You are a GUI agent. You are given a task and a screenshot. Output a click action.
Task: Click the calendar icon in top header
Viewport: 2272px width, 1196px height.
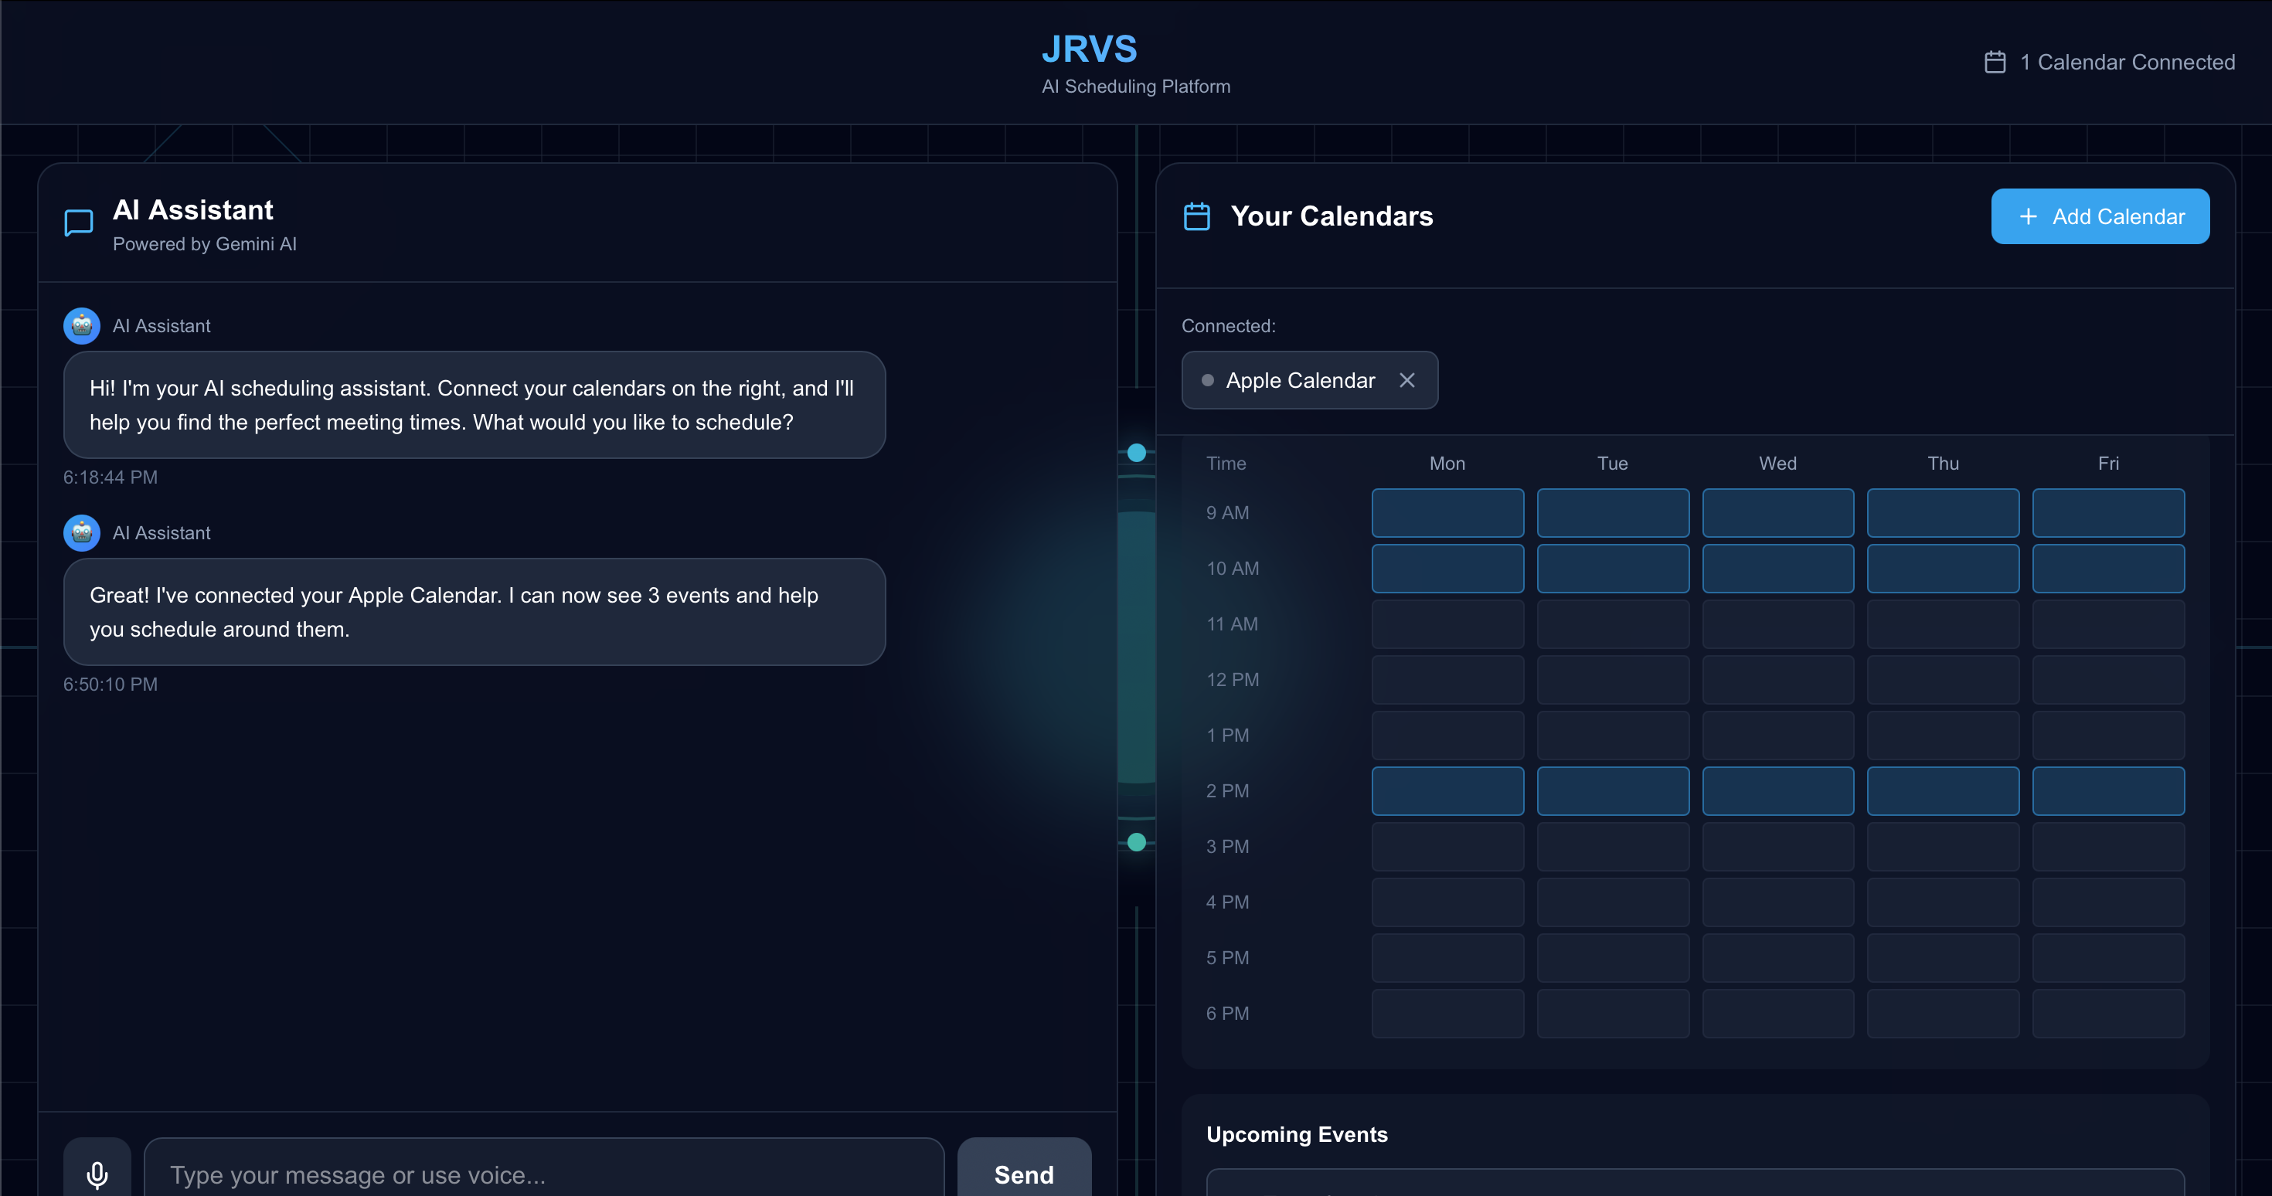pyautogui.click(x=1995, y=62)
